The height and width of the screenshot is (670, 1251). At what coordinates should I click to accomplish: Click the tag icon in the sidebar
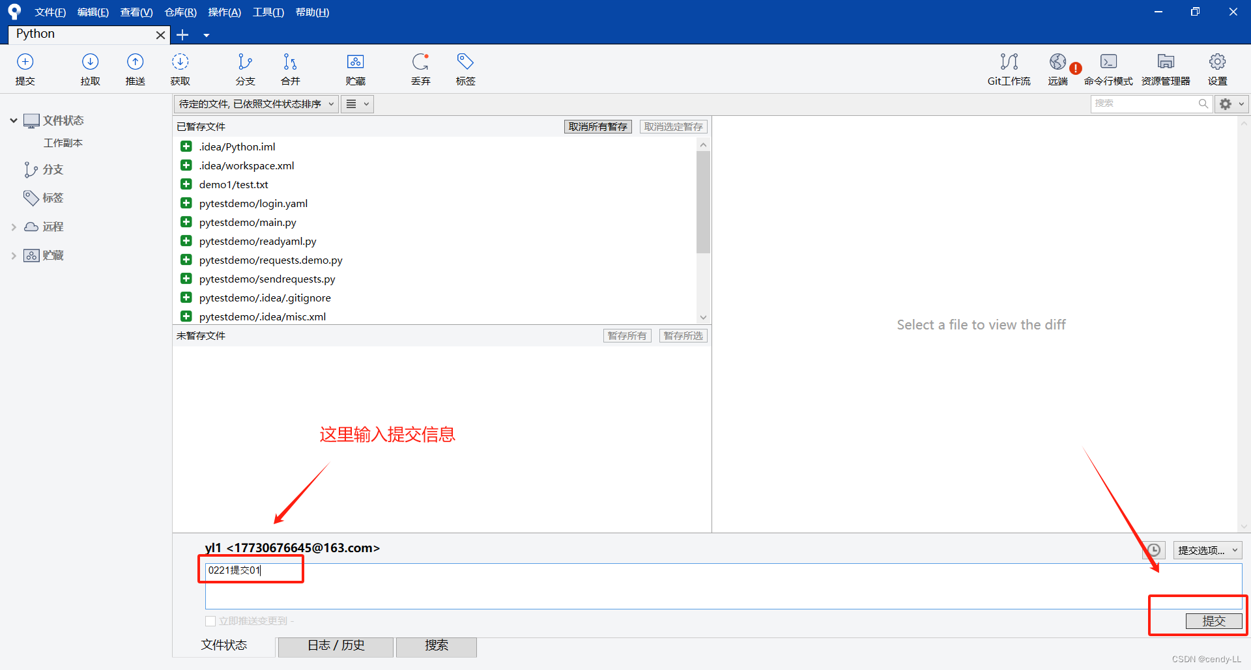(31, 197)
